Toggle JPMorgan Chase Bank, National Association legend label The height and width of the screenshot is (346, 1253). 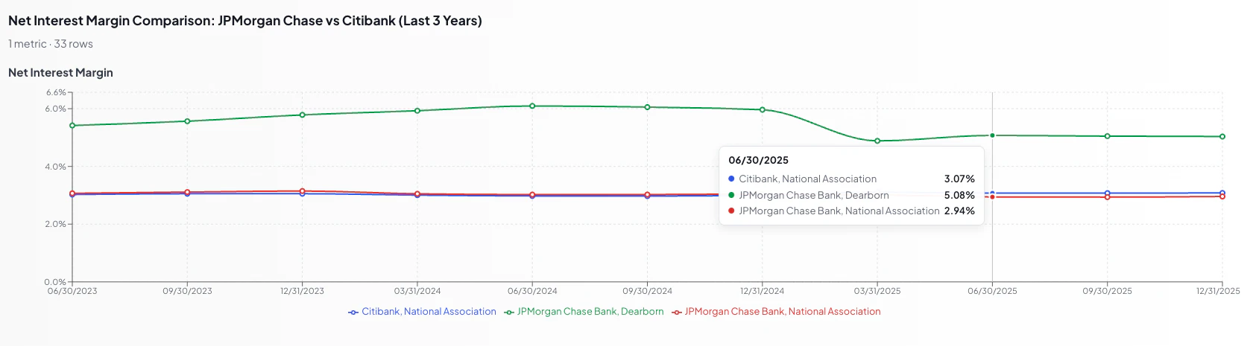tap(782, 312)
